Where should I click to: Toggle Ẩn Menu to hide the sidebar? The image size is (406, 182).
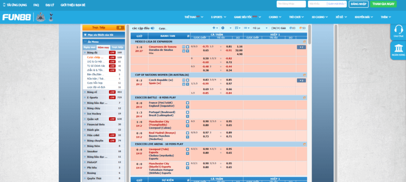click(104, 41)
